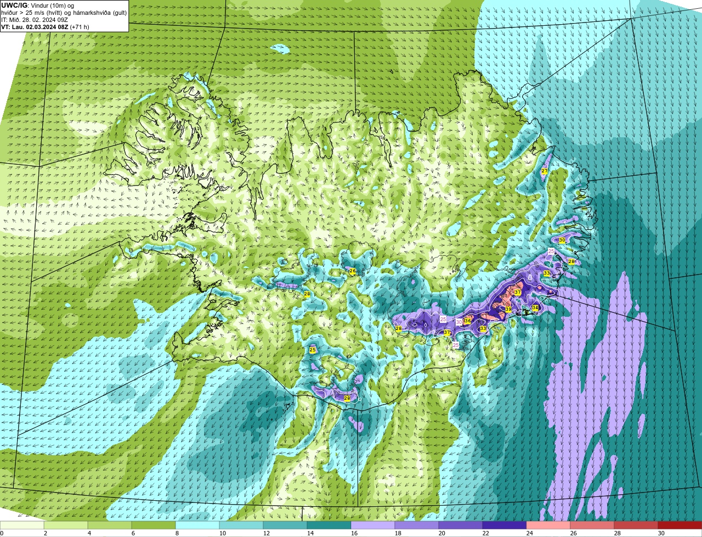Viewport: 702px width, 537px height.
Task: Click the olive green 6–8 m/s legend swatch
Action: 154,525
